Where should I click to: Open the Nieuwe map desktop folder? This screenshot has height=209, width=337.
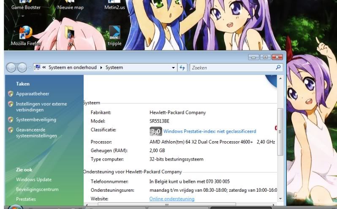click(x=70, y=5)
